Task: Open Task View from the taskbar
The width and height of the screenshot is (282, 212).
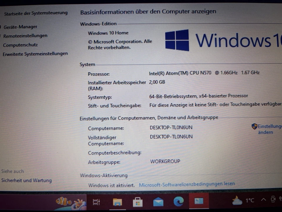Action: 96,201
